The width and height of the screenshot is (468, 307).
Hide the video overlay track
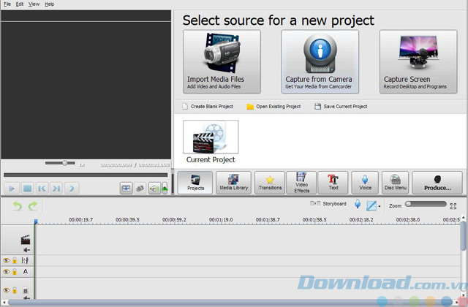coord(7,290)
